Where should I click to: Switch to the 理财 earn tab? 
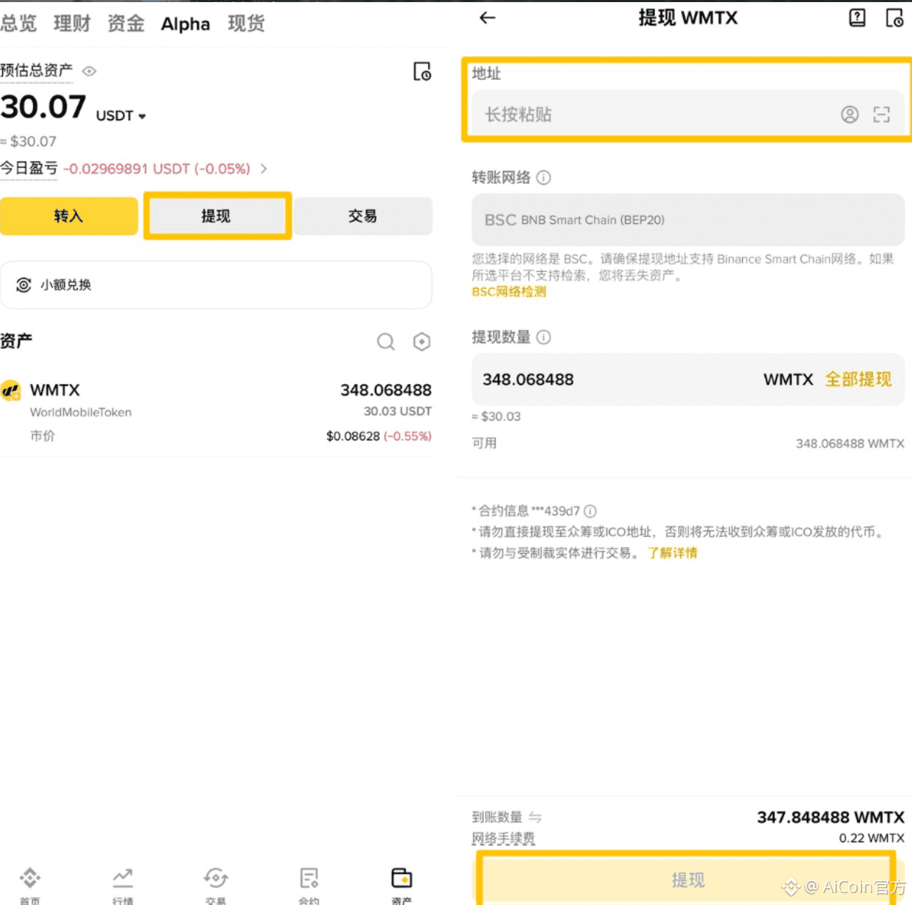point(72,24)
